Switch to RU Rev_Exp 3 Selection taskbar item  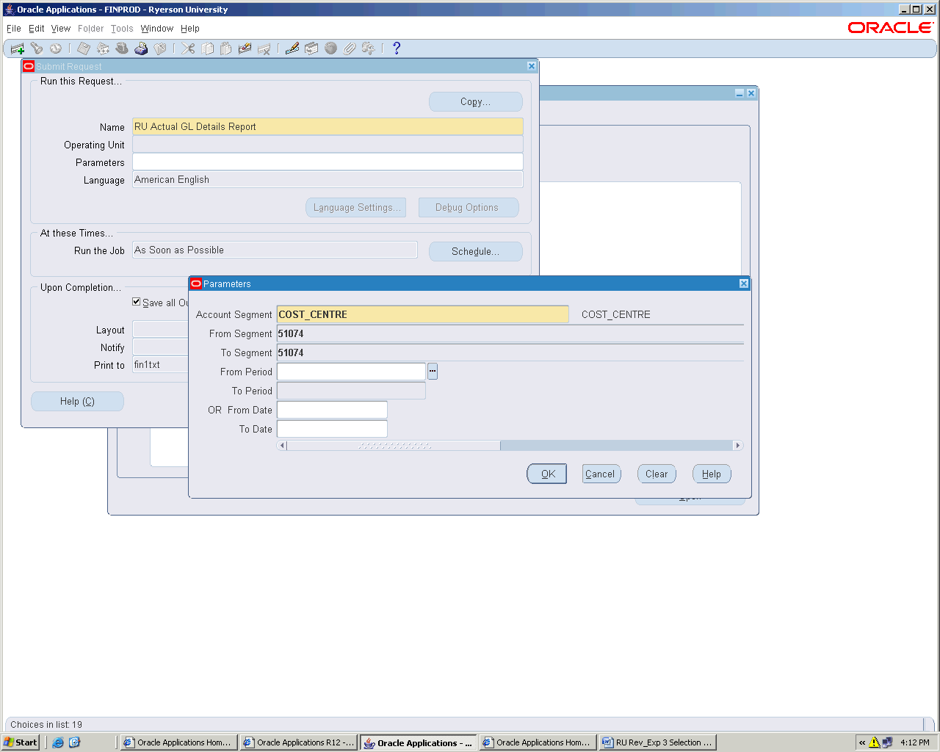pyautogui.click(x=657, y=742)
